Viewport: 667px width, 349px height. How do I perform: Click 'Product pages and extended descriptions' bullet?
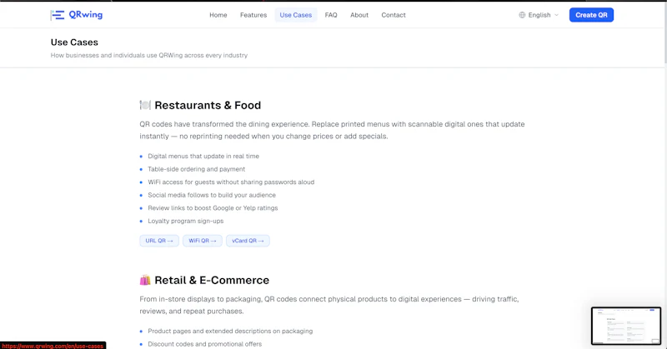point(230,331)
